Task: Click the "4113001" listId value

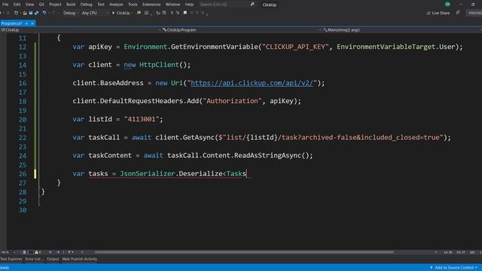Action: (x=142, y=119)
